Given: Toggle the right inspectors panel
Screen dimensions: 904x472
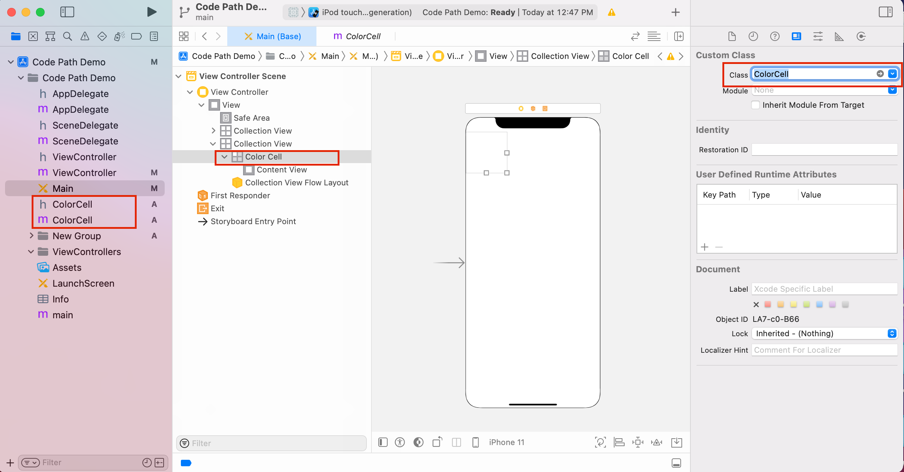Looking at the screenshot, I should (885, 12).
